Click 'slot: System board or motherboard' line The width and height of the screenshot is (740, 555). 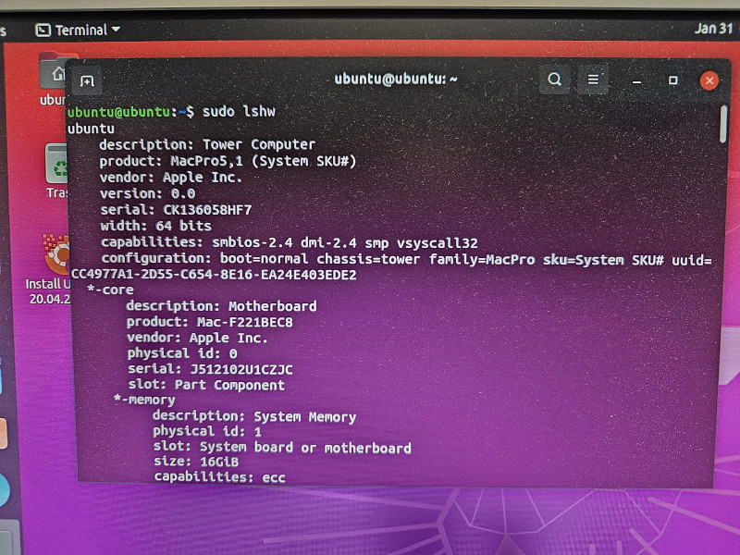point(282,447)
